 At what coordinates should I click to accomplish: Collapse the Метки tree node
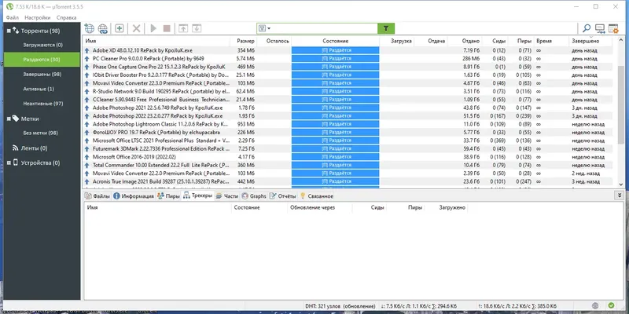point(9,119)
